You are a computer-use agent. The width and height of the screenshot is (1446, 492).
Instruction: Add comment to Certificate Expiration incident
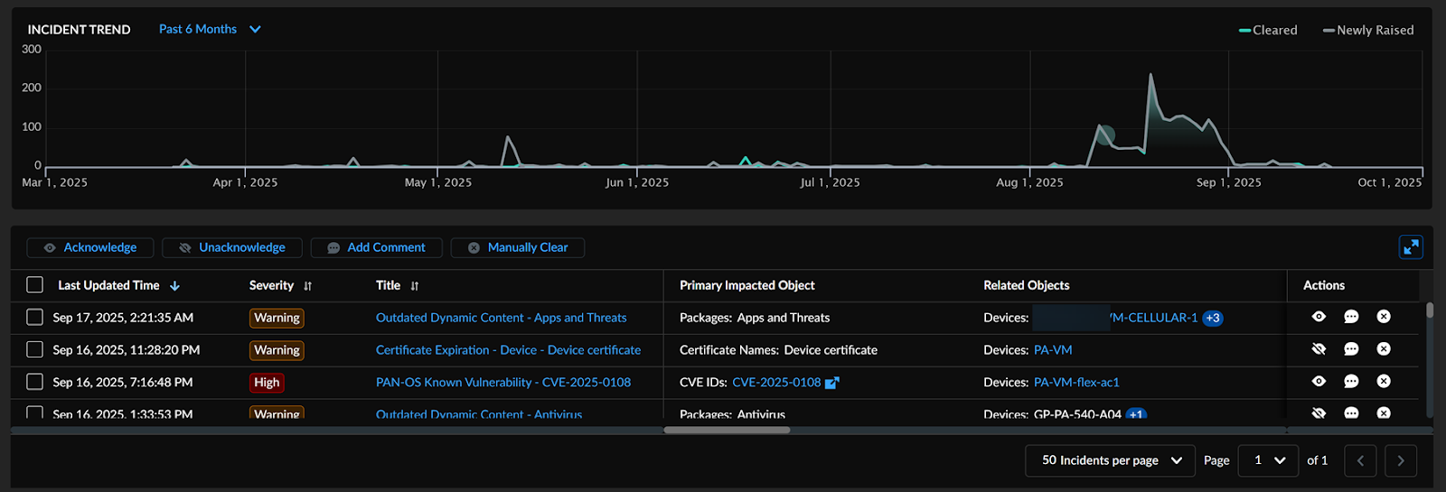(1351, 349)
